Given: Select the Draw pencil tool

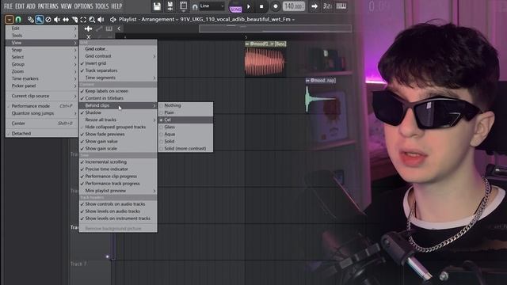Looking at the screenshot, I should 30,20.
